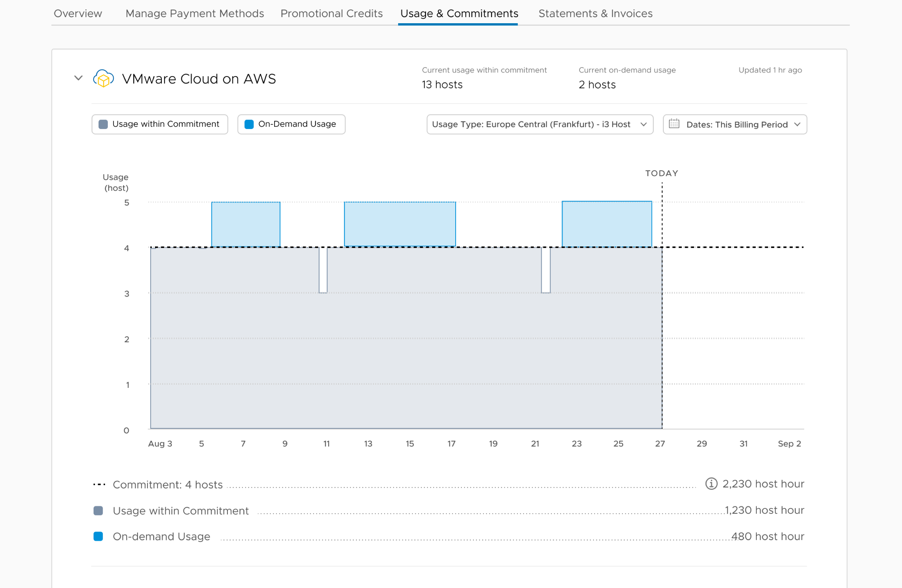Toggle On-Demand Usage filter

coord(291,124)
